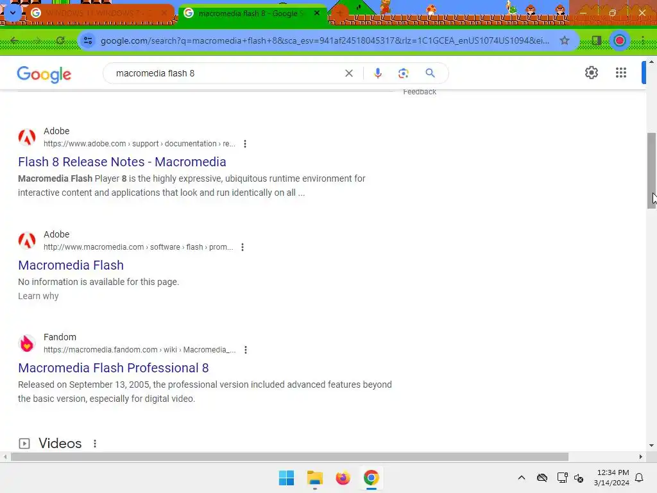657x493 pixels.
Task: Open the tab search dropdown arrow
Action: tap(13, 13)
